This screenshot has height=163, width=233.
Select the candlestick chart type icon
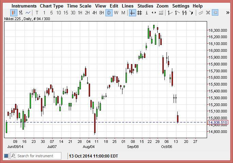pyautogui.click(x=13, y=13)
